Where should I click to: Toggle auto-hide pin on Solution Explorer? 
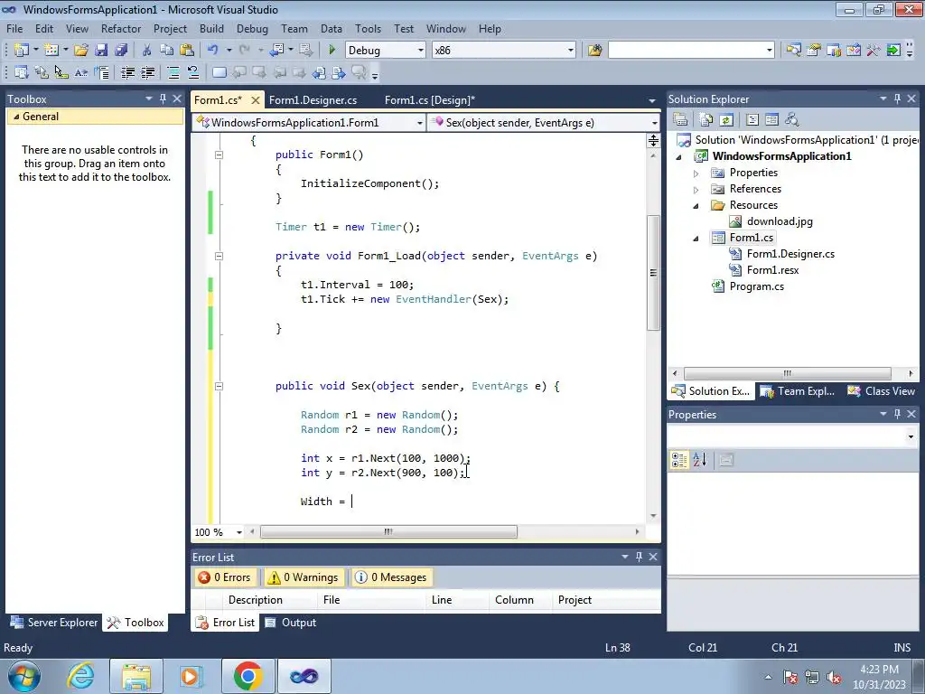897,98
